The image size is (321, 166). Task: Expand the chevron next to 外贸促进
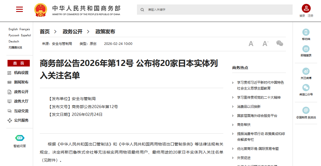[233, 158]
